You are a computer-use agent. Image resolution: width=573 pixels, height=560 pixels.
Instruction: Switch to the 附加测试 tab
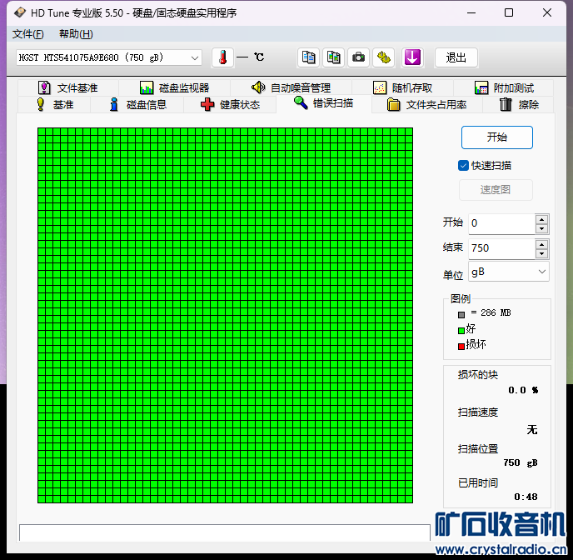pyautogui.click(x=504, y=87)
